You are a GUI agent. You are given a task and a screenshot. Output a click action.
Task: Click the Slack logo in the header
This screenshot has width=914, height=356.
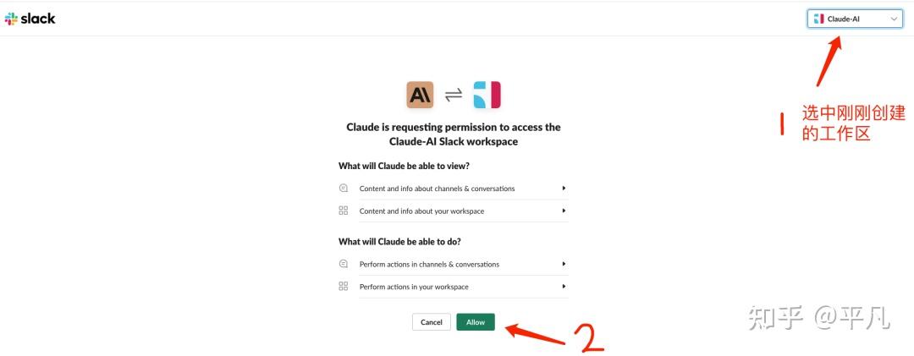[30, 19]
